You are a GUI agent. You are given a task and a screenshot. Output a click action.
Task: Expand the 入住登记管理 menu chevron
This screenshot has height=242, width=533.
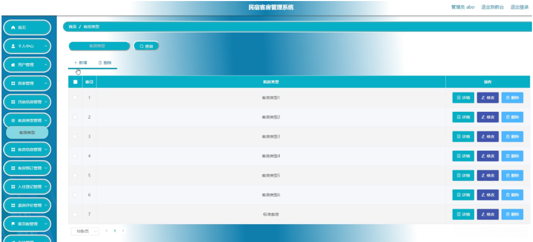(46, 187)
